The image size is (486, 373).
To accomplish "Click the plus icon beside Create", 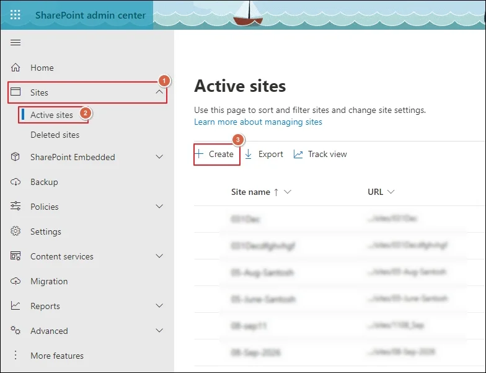I will point(200,154).
